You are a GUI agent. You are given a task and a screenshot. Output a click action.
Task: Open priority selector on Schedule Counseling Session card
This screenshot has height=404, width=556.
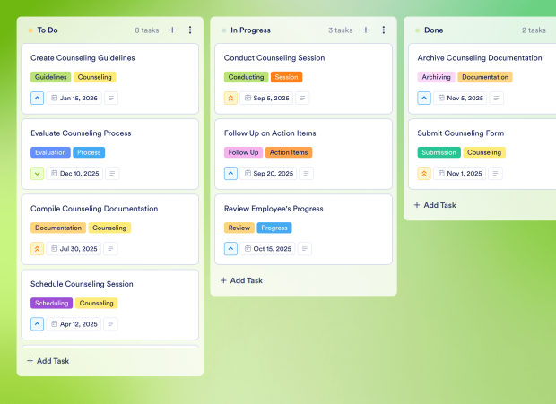click(37, 324)
